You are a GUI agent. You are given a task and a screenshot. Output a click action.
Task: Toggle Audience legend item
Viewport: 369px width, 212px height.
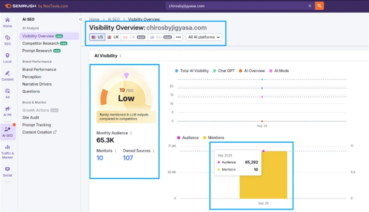pos(188,138)
